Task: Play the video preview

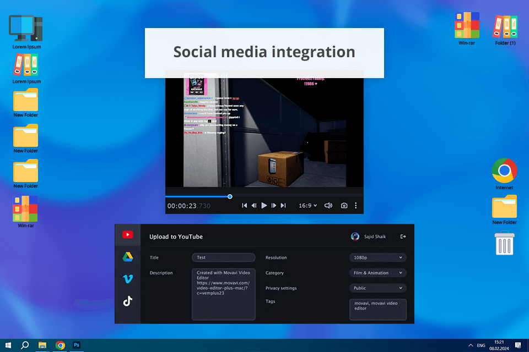Action: click(264, 206)
